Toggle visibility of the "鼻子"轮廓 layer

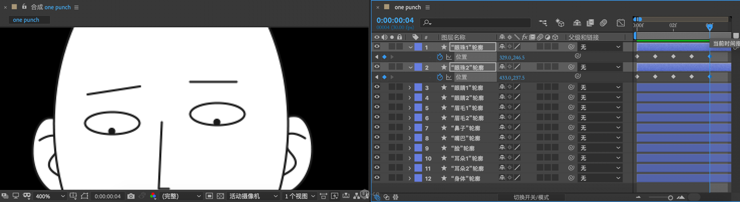pyautogui.click(x=377, y=128)
